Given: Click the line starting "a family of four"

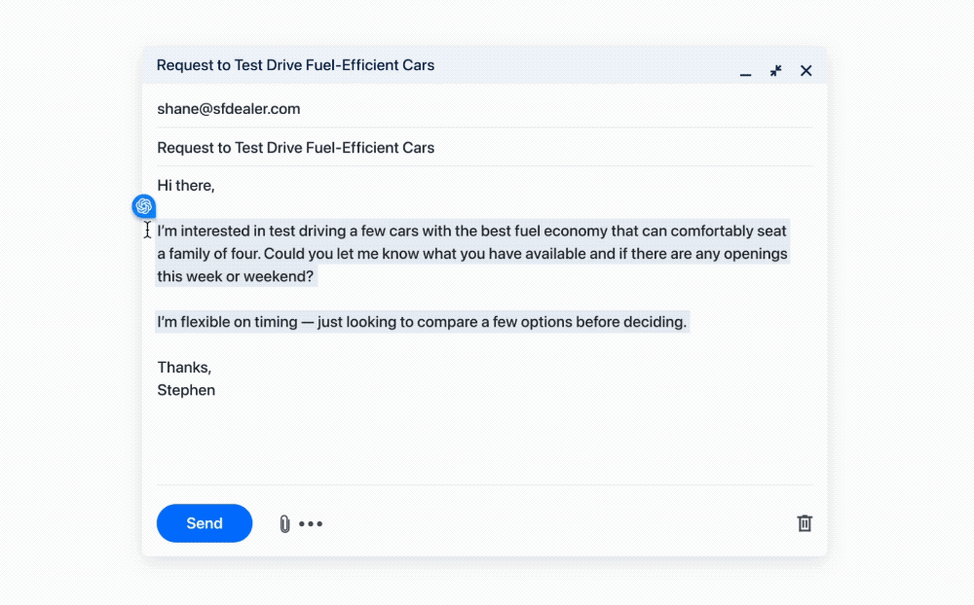Looking at the screenshot, I should coord(471,254).
